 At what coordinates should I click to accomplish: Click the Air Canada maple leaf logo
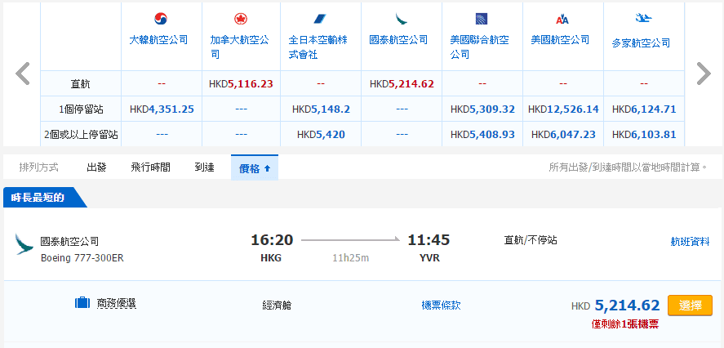point(240,19)
